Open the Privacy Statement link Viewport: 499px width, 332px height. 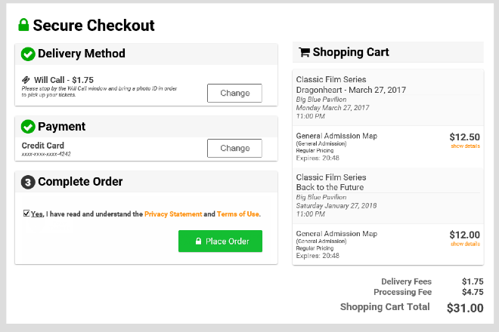coord(173,214)
